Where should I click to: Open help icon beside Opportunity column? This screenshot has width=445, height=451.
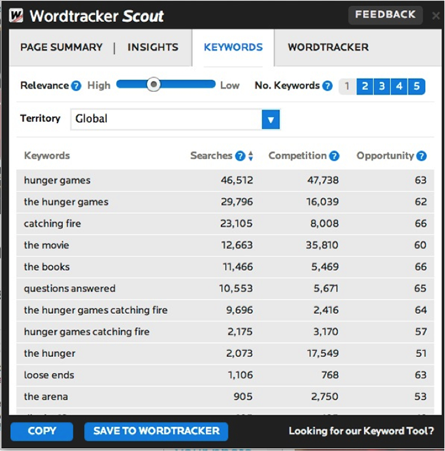pos(422,156)
